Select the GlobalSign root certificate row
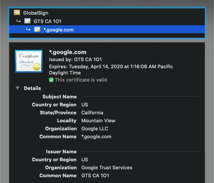Image resolution: width=214 pixels, height=183 pixels. 107,13
